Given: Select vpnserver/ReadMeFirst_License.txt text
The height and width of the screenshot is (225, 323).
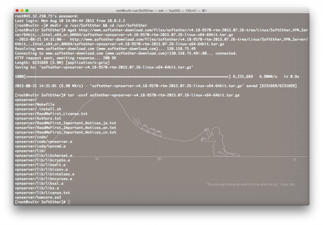Looking at the screenshot, I should pos(51,113).
